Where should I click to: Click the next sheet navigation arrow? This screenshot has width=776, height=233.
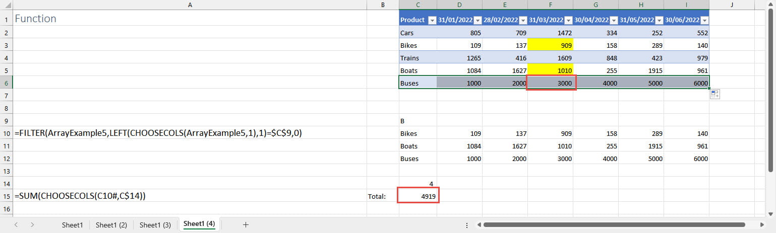click(x=32, y=224)
